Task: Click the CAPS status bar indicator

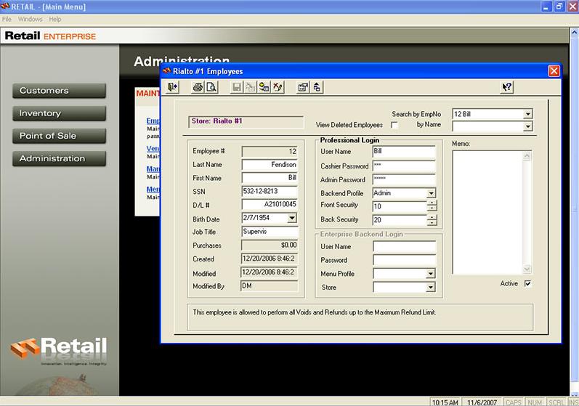Action: coord(514,402)
